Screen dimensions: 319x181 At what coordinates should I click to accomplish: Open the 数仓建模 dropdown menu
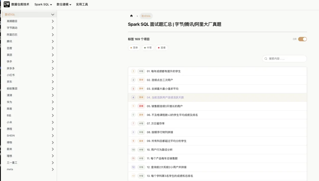tap(64, 4)
